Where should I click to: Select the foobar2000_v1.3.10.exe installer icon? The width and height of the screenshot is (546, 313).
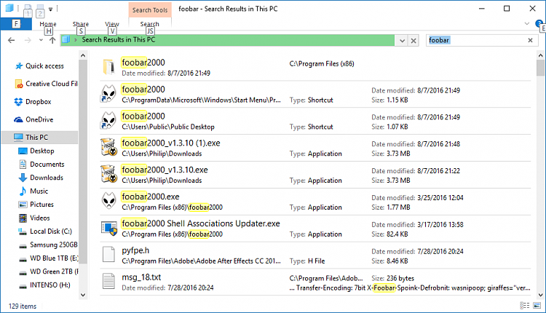coord(108,174)
